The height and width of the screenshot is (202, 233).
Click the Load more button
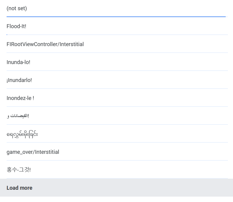click(x=117, y=188)
